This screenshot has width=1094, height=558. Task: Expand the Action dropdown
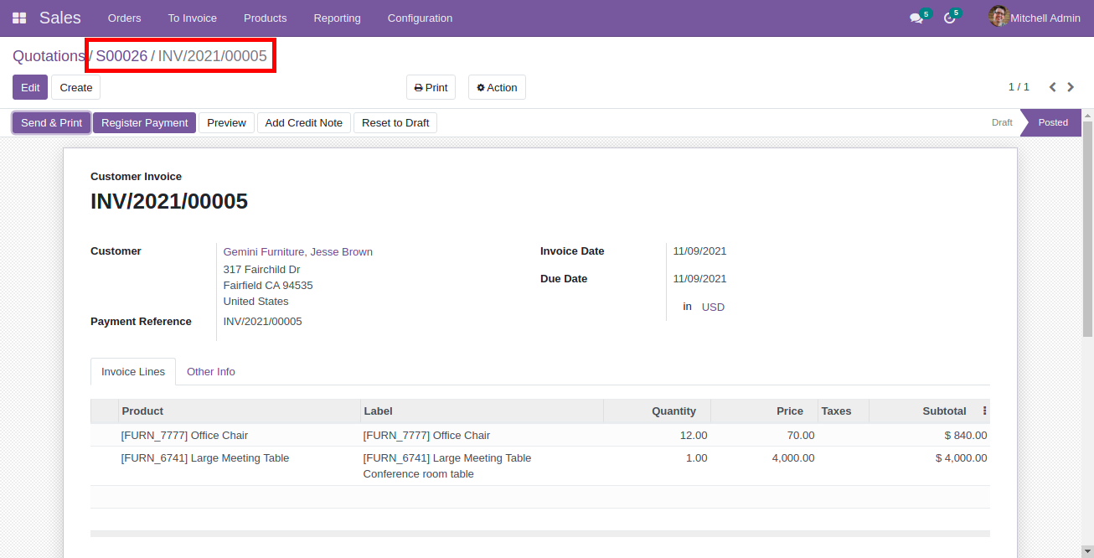(497, 87)
